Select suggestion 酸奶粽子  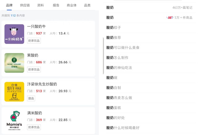[151, 28]
